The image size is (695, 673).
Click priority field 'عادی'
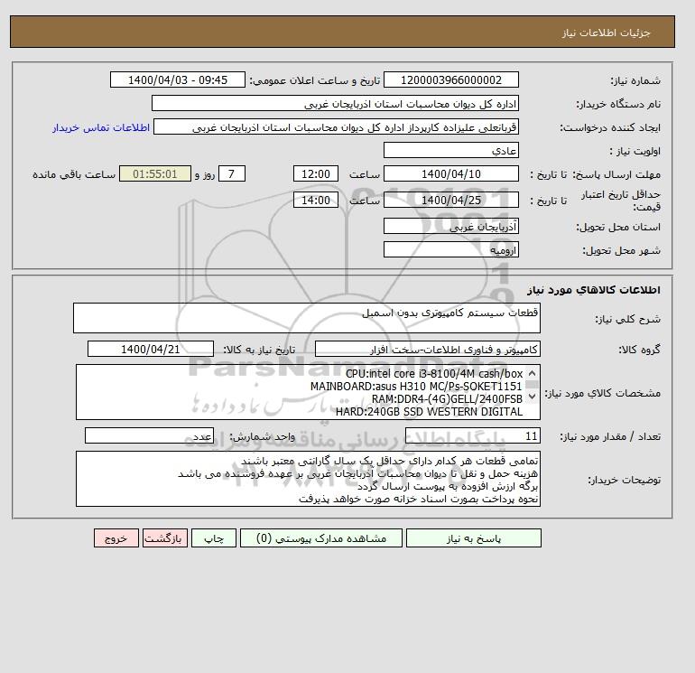[450, 150]
